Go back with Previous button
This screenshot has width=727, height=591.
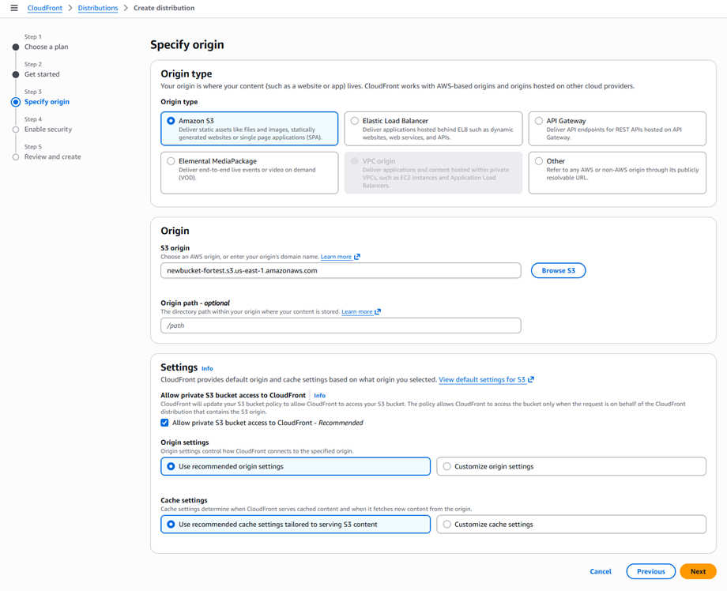(650, 571)
